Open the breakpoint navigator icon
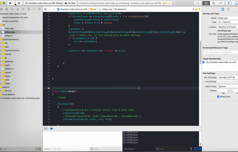Image resolution: width=238 pixels, height=152 pixels. 34,9
